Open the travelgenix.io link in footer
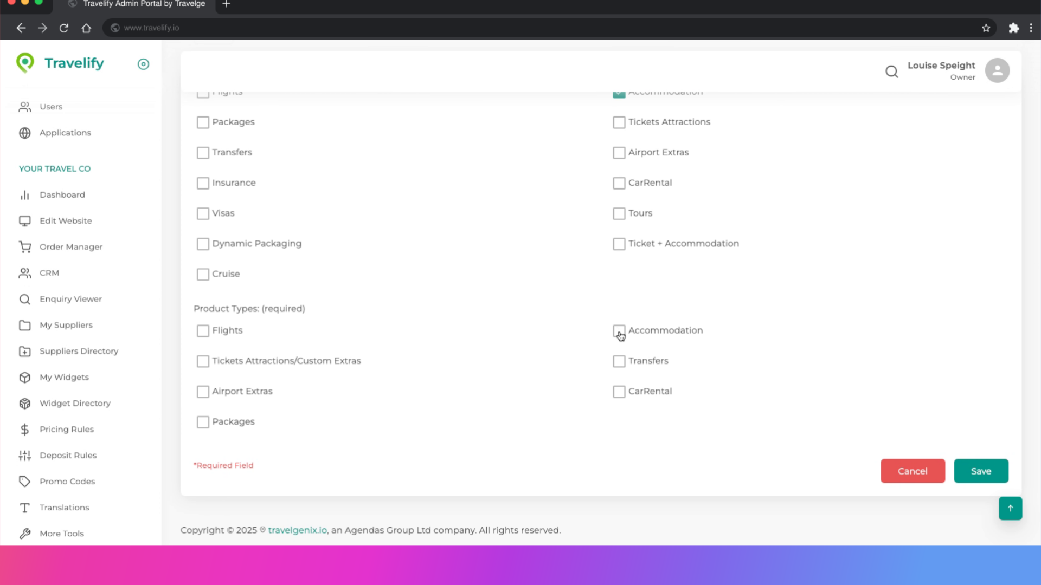This screenshot has width=1041, height=585. pyautogui.click(x=297, y=530)
